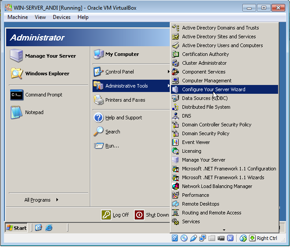This screenshot has height=247, width=290.
Task: Click the Manage Your Server icon in left pane
Action: coord(16,55)
